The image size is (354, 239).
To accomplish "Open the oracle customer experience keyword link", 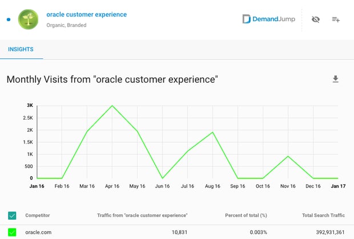I will pyautogui.click(x=86, y=14).
